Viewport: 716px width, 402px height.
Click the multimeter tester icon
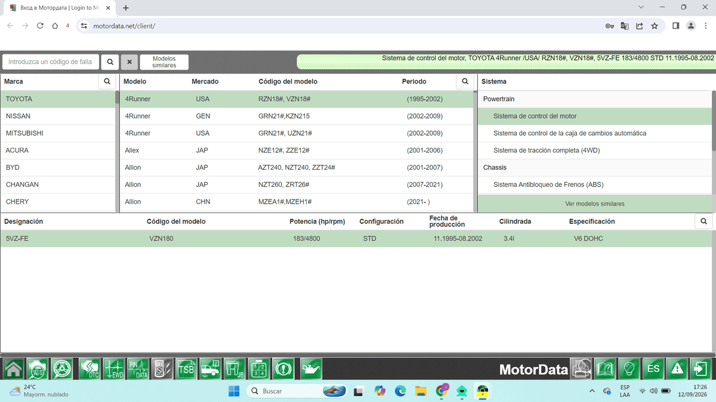[x=162, y=369]
